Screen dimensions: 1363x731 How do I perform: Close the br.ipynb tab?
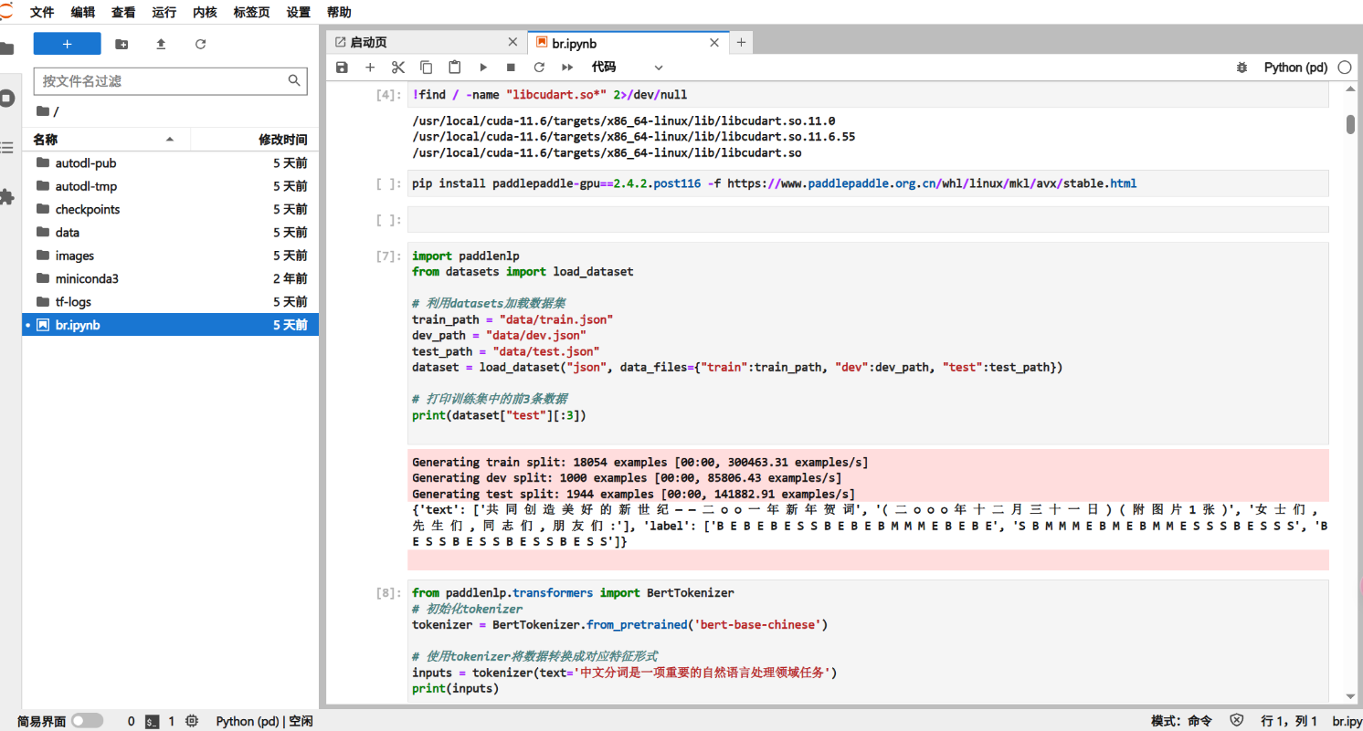(714, 42)
